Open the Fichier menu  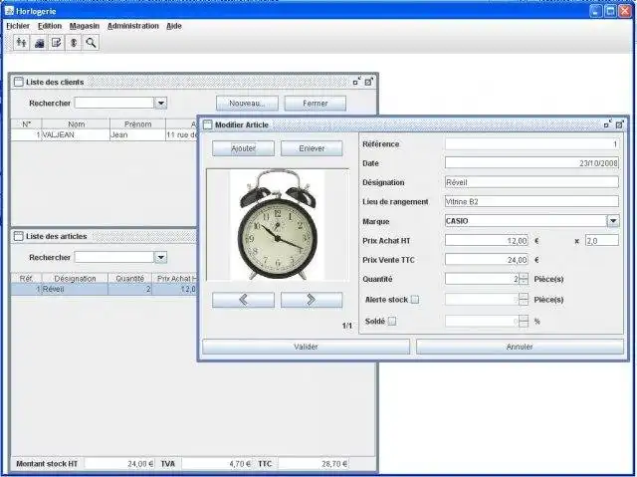click(x=18, y=26)
